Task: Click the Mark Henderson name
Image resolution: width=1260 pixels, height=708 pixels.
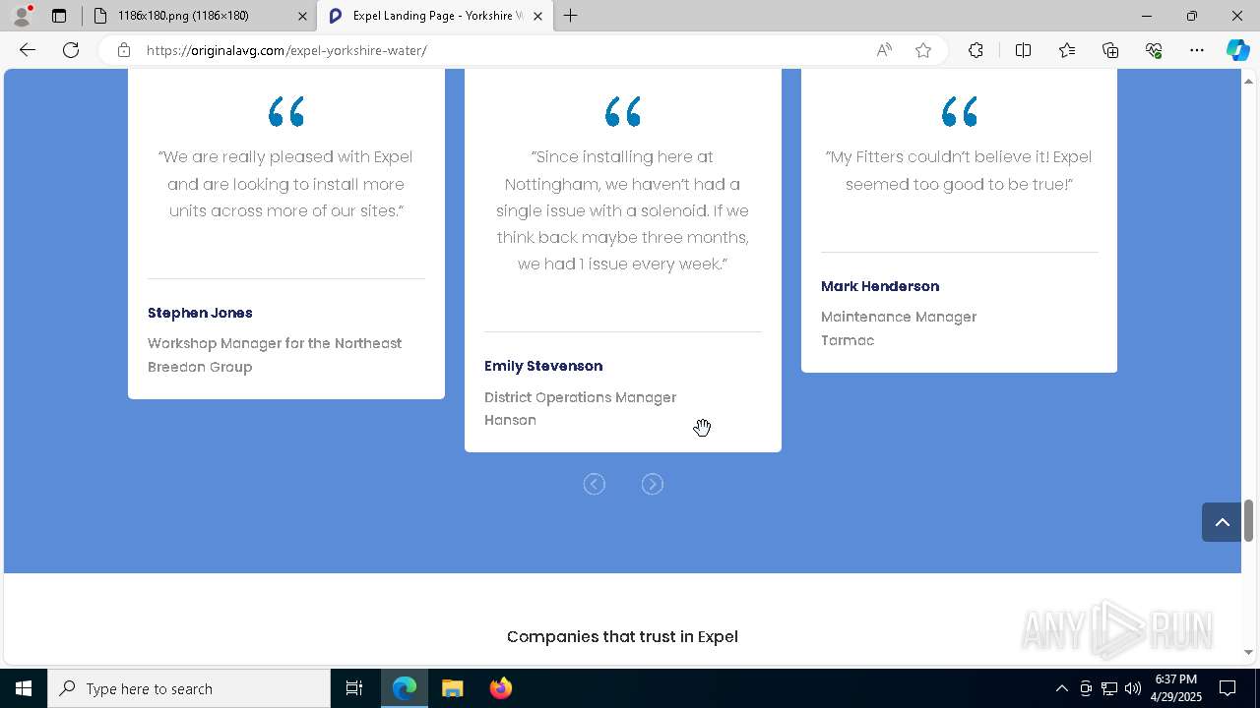Action: point(880,286)
